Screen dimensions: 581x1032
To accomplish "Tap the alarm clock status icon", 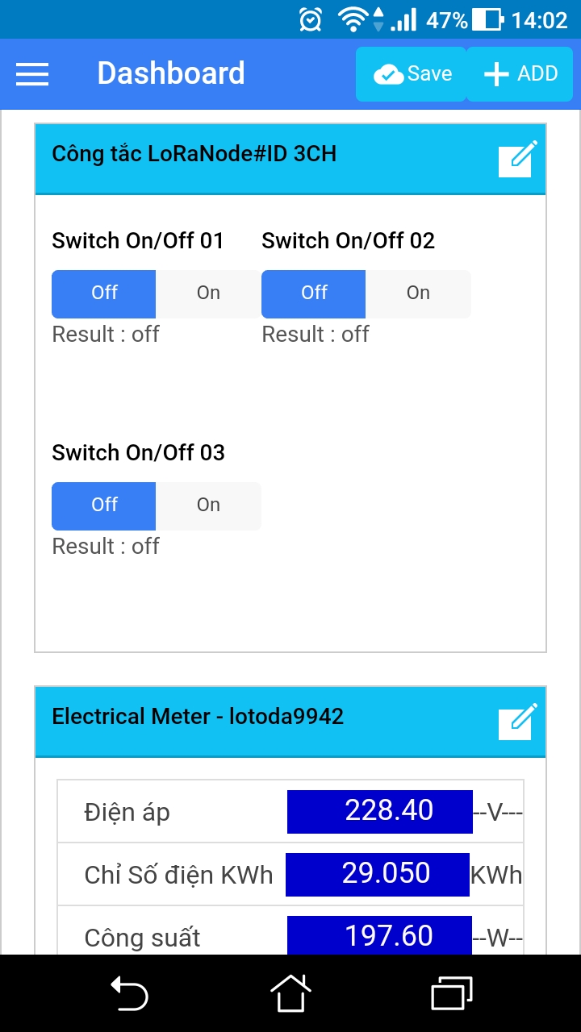I will pos(311,19).
